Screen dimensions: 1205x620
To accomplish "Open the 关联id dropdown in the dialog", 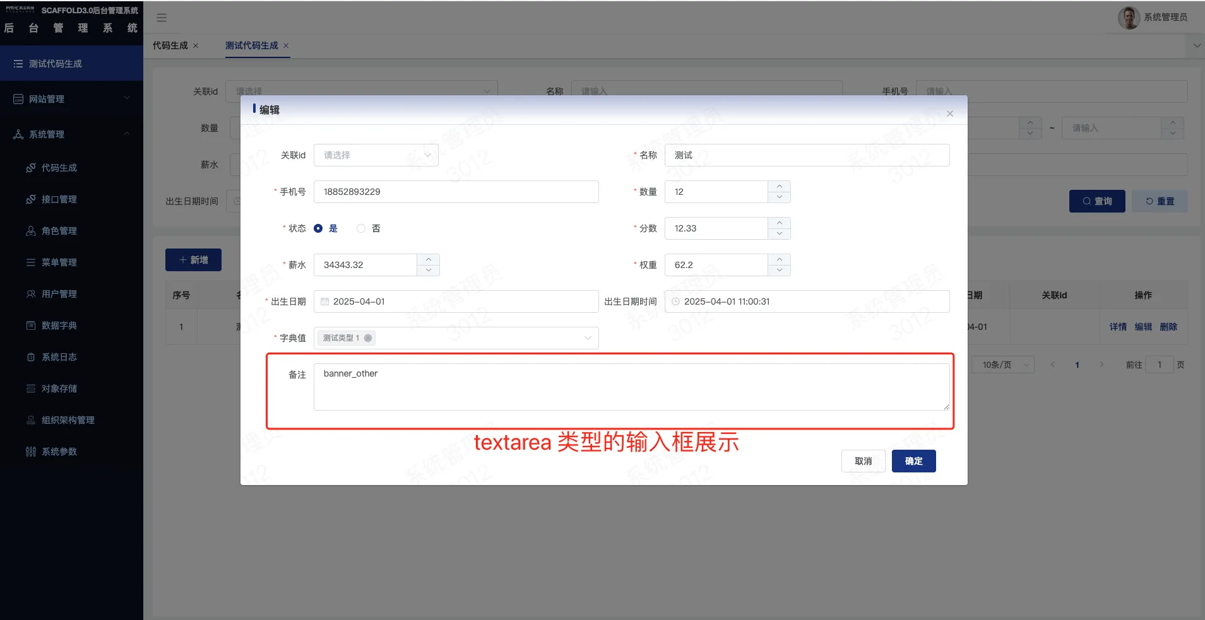I will [376, 155].
